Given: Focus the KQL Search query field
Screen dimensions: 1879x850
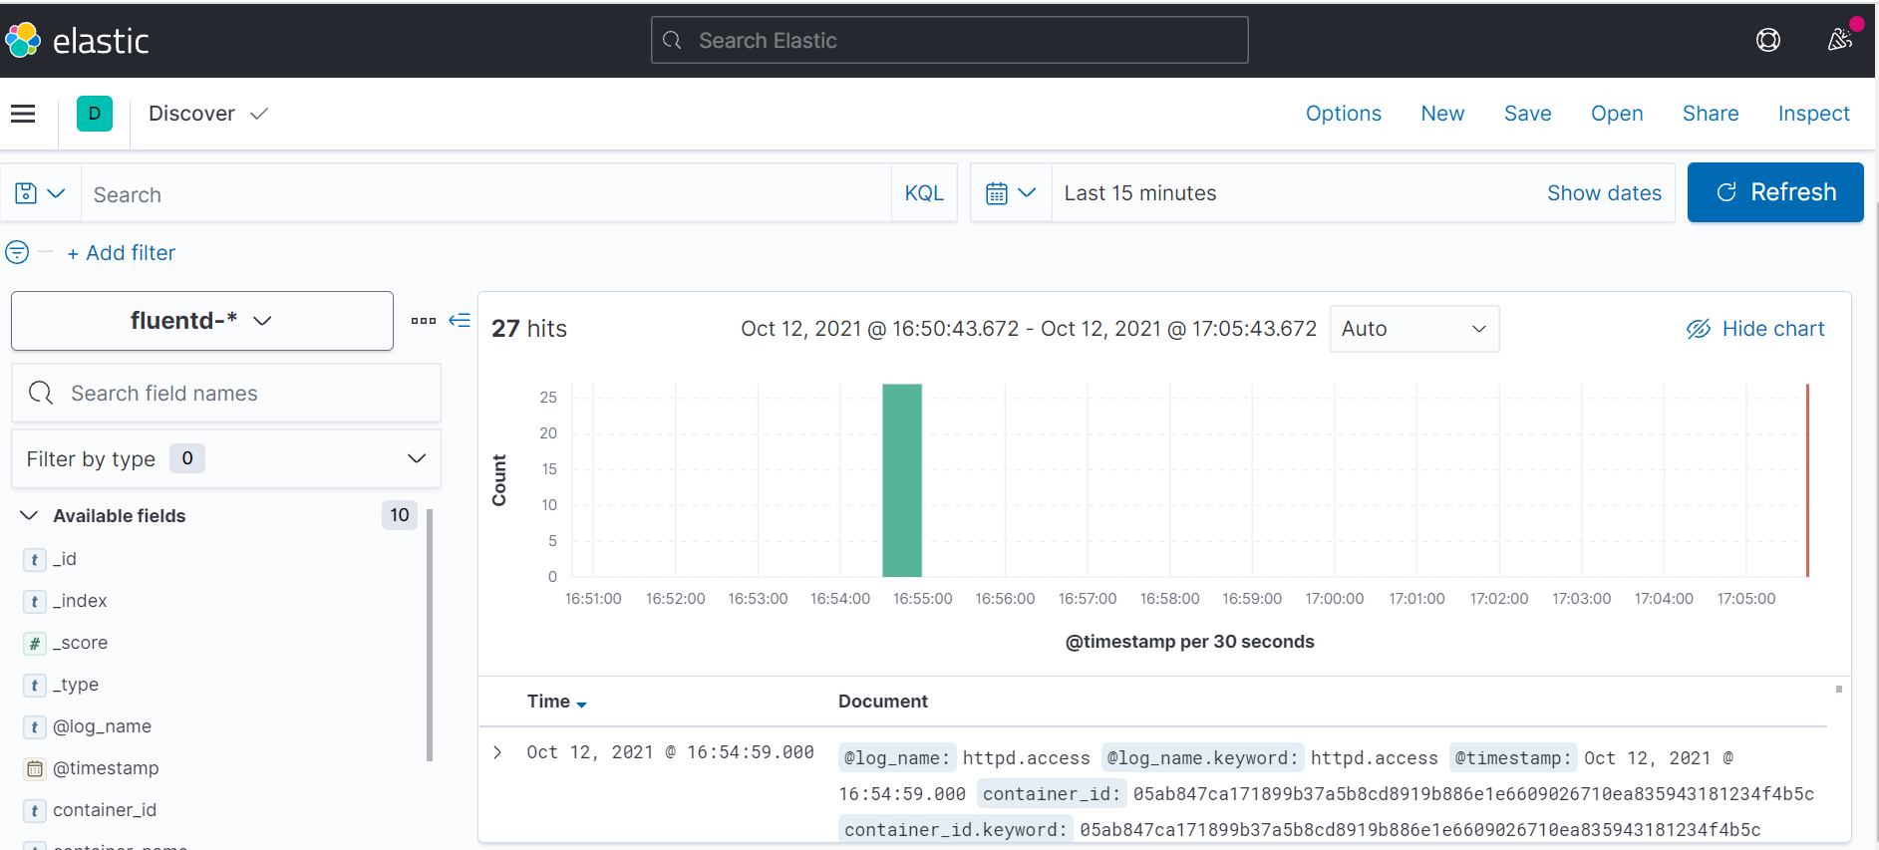Looking at the screenshot, I should [x=486, y=193].
